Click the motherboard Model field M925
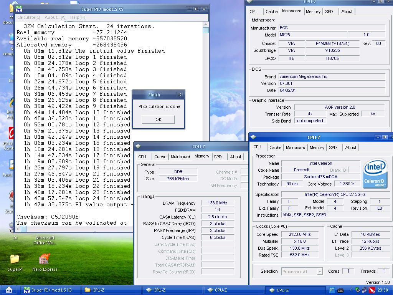Viewport: 393px width, 295px height. 313,35
